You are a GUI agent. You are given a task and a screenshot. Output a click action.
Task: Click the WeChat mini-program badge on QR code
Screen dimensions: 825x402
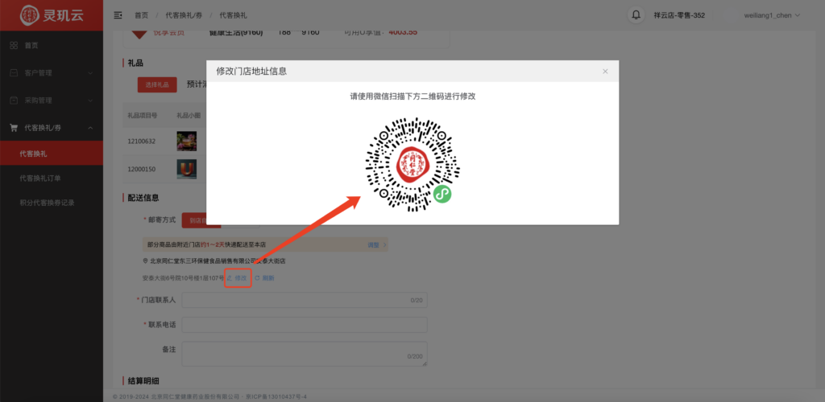click(x=442, y=195)
